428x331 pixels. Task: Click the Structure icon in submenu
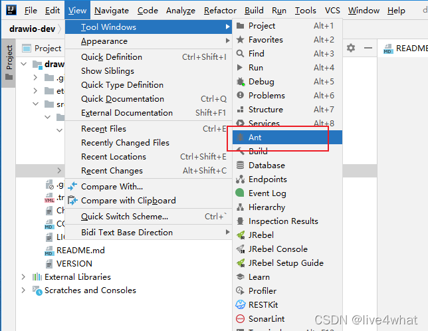[x=240, y=110]
